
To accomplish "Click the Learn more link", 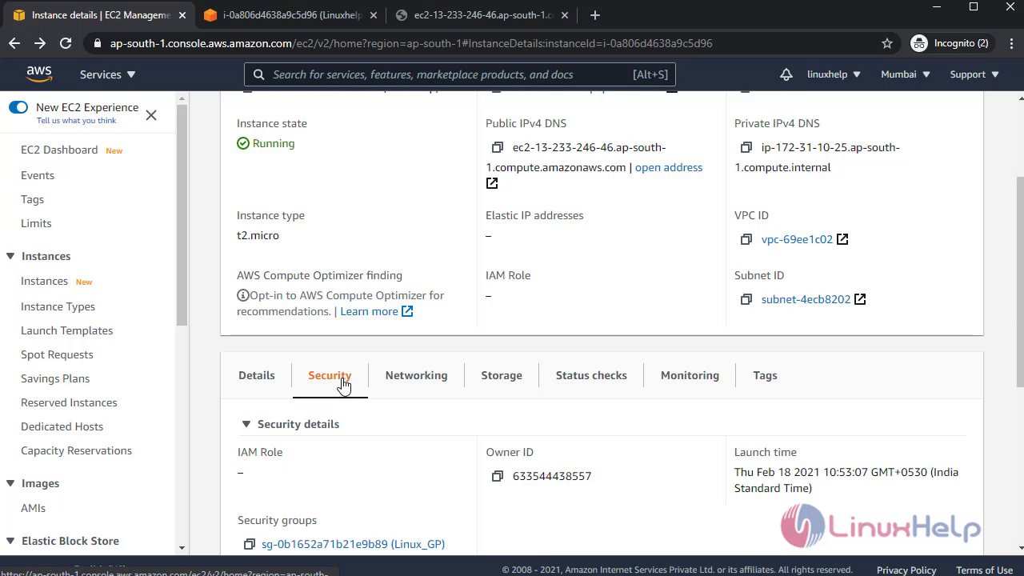I will click(369, 311).
